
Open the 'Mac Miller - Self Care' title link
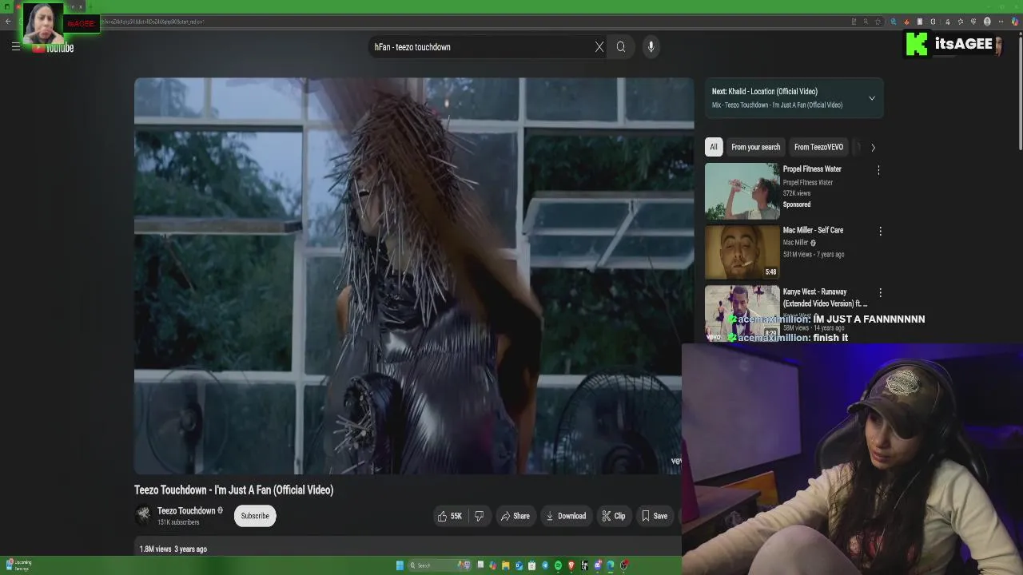(x=813, y=230)
